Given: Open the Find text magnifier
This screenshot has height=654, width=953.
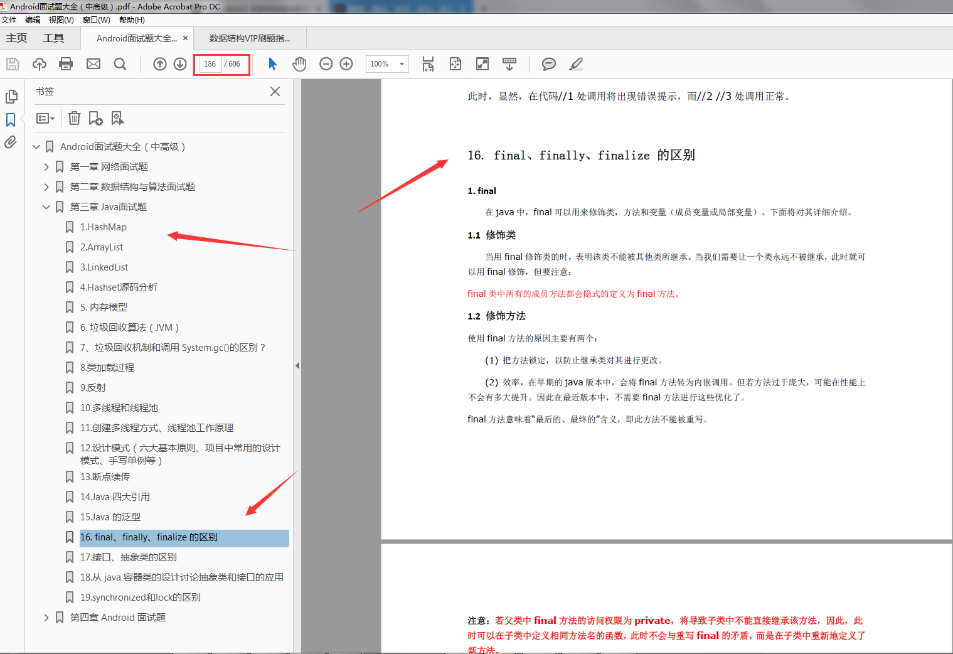Looking at the screenshot, I should click(x=120, y=64).
